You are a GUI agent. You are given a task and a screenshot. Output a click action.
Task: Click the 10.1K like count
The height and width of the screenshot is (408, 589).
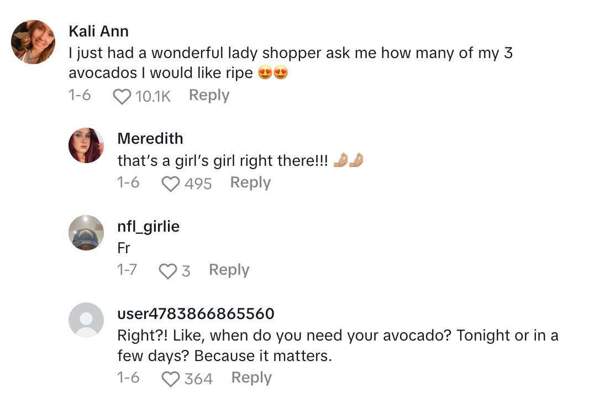pyautogui.click(x=153, y=97)
